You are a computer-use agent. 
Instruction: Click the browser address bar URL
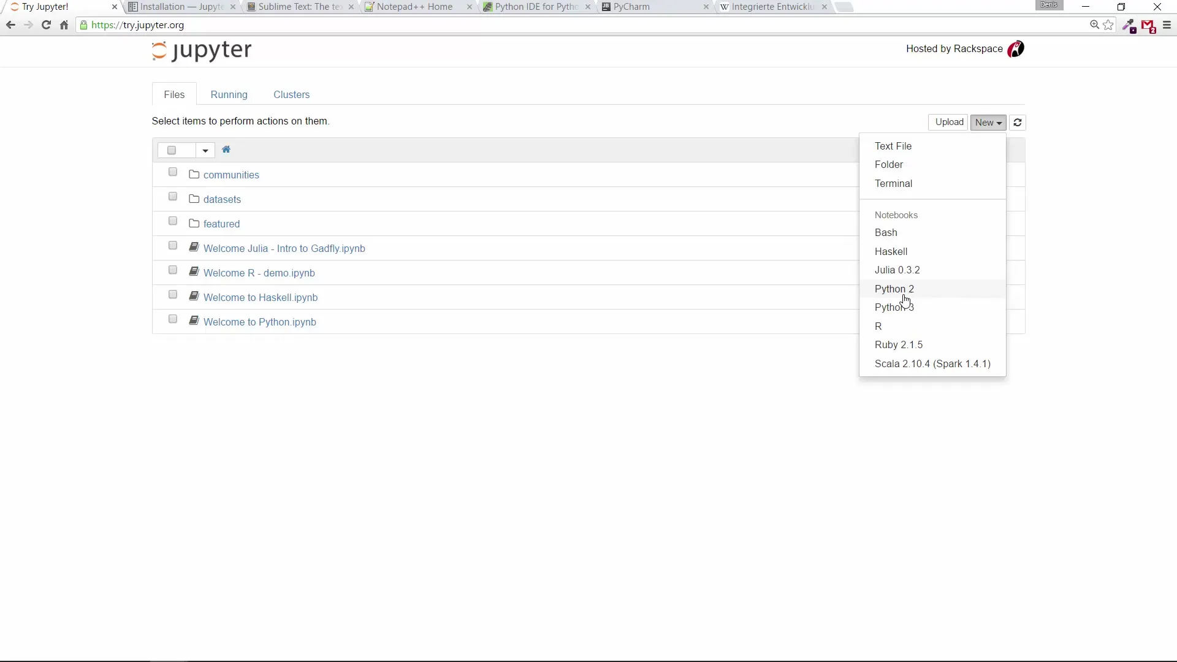pyautogui.click(x=137, y=25)
